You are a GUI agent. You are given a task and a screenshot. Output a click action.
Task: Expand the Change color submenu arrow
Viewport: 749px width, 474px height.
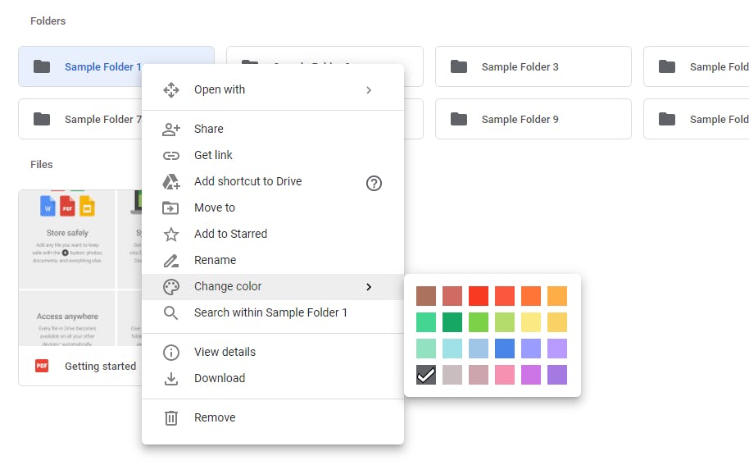click(369, 287)
